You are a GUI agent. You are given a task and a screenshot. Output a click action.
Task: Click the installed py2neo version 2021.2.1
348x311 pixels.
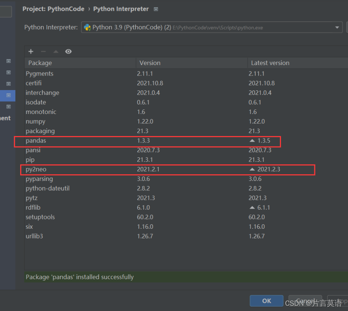click(x=148, y=169)
